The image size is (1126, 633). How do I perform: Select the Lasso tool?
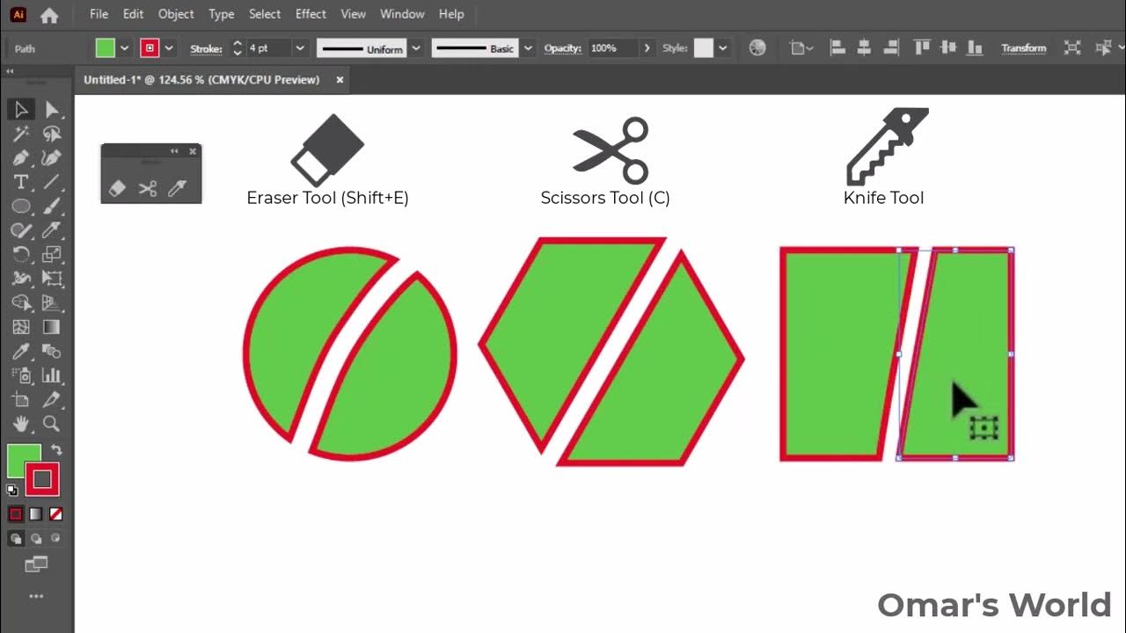(x=52, y=135)
